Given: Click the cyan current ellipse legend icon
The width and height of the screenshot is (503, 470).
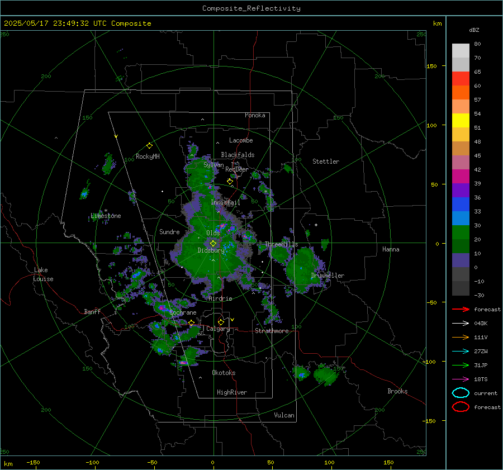Looking at the screenshot, I should point(461,393).
